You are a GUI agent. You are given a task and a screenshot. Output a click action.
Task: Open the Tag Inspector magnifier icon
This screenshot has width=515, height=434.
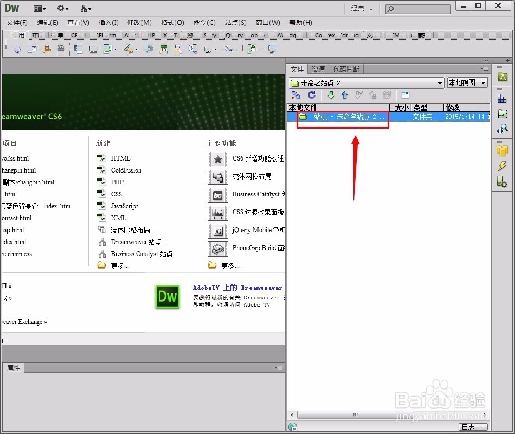pyautogui.click(x=502, y=129)
